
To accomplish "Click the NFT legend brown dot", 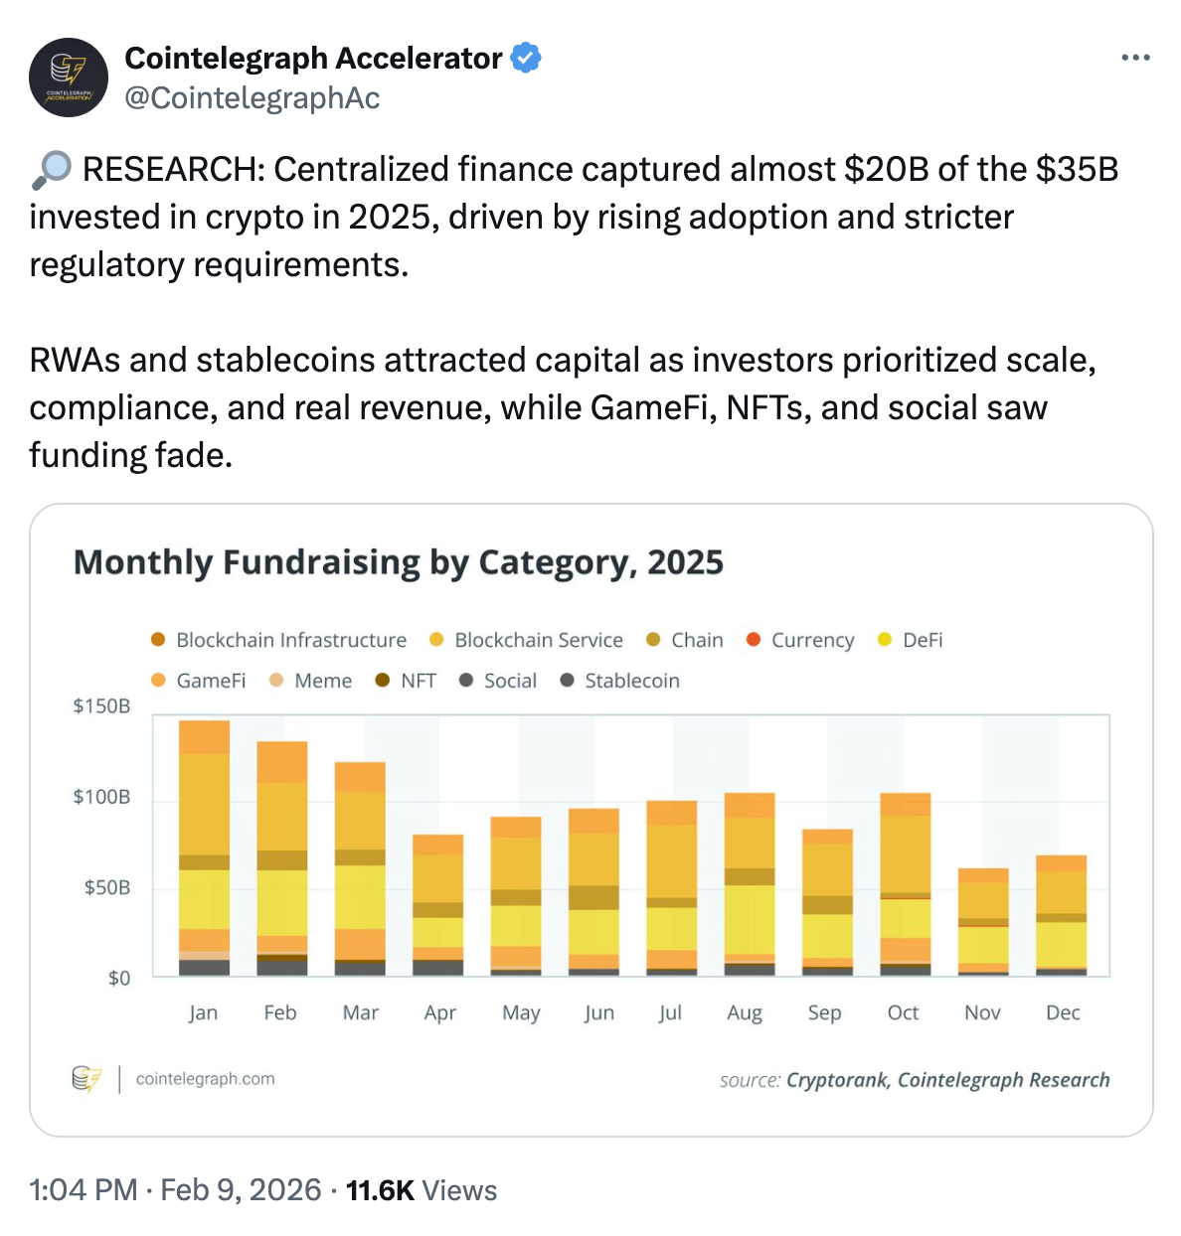I will (x=383, y=681).
